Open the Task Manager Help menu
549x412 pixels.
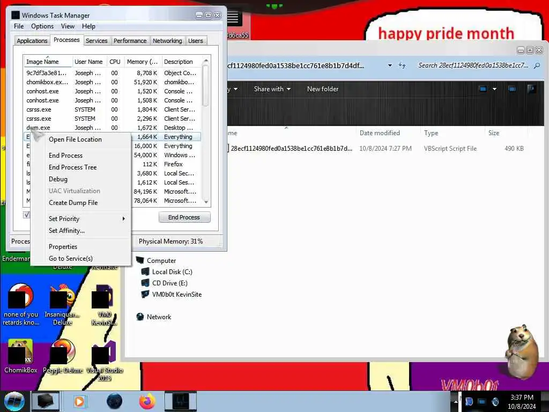click(x=88, y=26)
